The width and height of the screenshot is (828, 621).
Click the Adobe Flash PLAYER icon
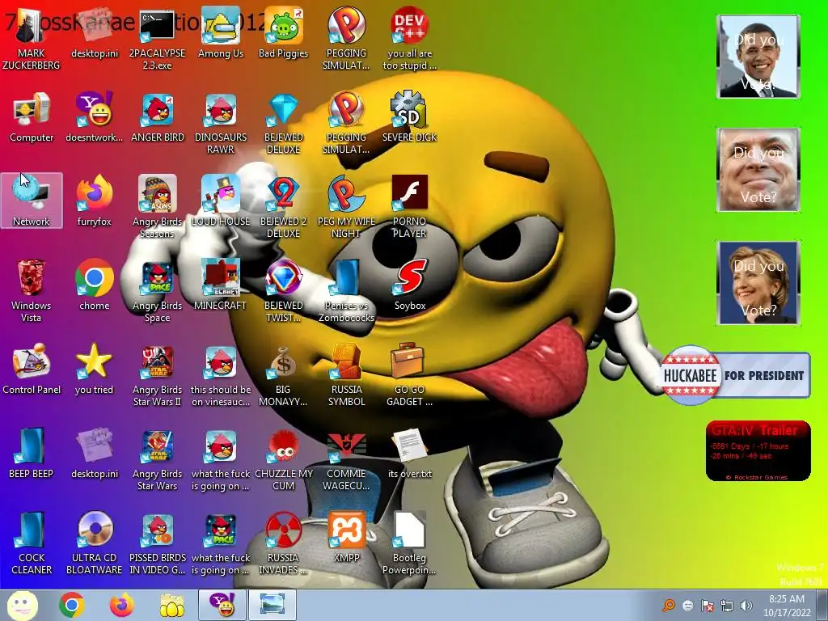[x=409, y=206]
